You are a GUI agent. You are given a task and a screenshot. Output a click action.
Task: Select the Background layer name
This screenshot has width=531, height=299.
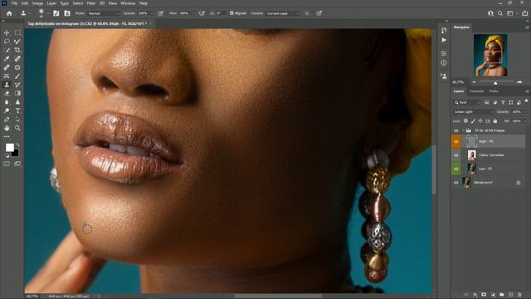pos(483,183)
